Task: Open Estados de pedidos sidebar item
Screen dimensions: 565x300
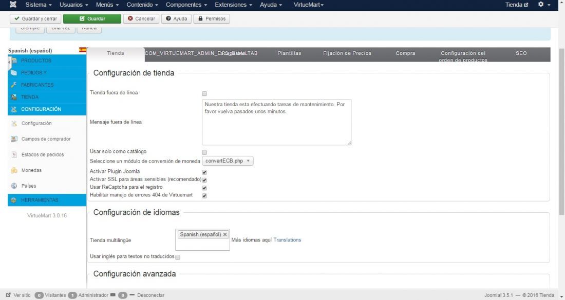Action: coord(43,155)
